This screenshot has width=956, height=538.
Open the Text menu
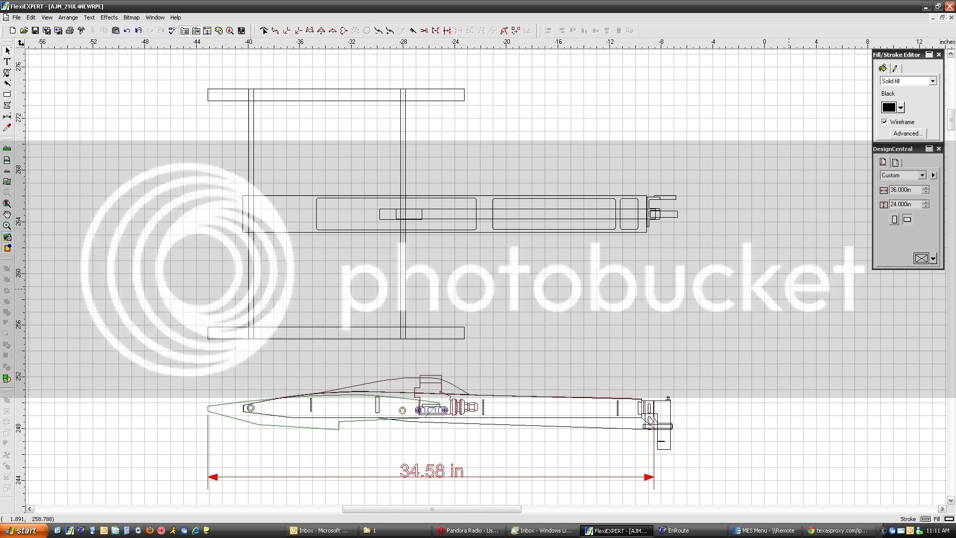(x=89, y=17)
